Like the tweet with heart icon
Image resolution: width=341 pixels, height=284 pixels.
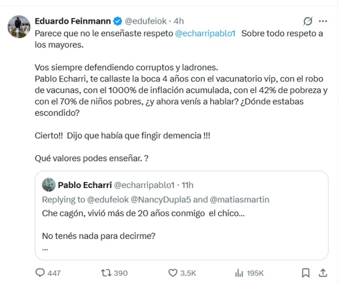click(172, 273)
